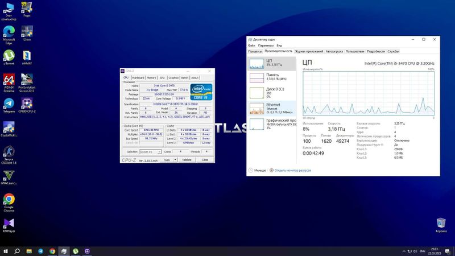Switch to Chrome in the taskbar

click(x=52, y=251)
